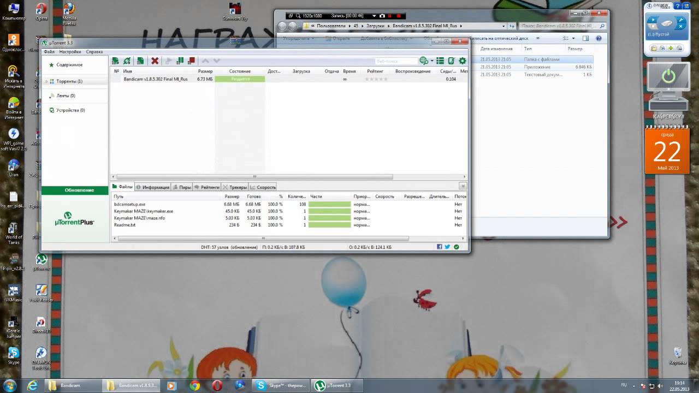Select the Keymaker MAZE\keymaker.exe file row
The width and height of the screenshot is (699, 393).
point(289,211)
